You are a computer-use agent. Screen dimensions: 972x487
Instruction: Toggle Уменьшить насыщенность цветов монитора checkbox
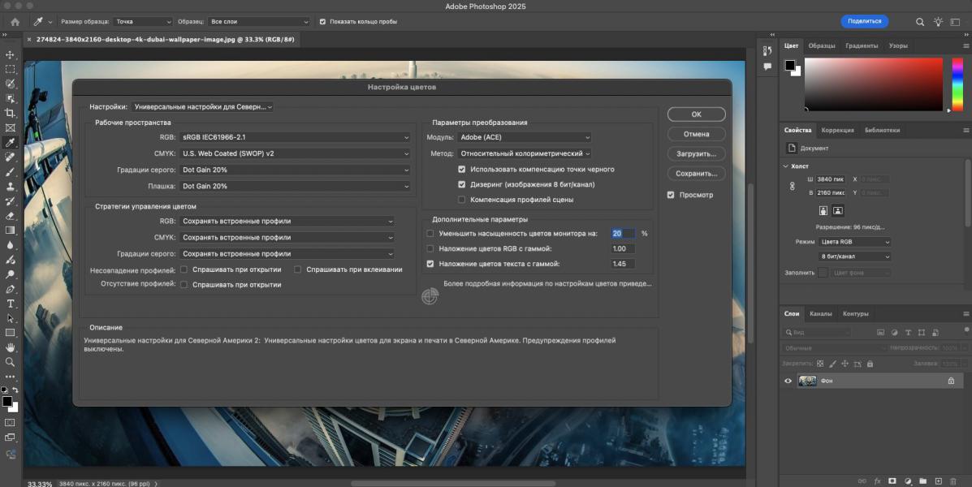tap(430, 234)
